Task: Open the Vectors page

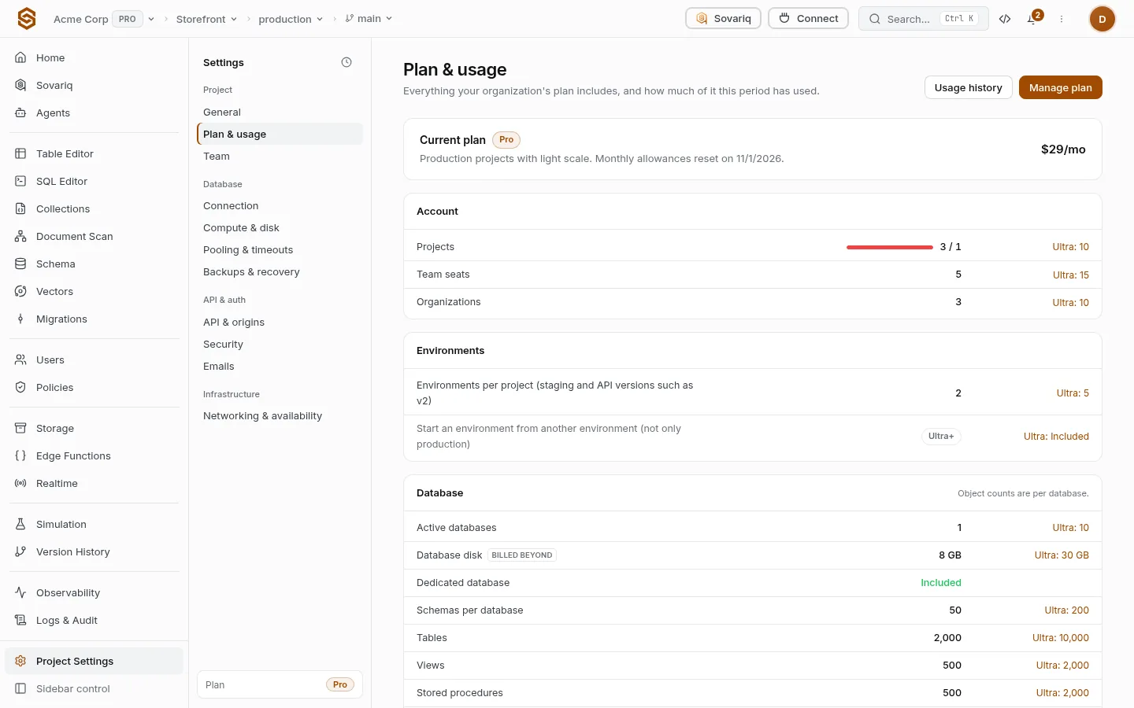Action: [94, 291]
